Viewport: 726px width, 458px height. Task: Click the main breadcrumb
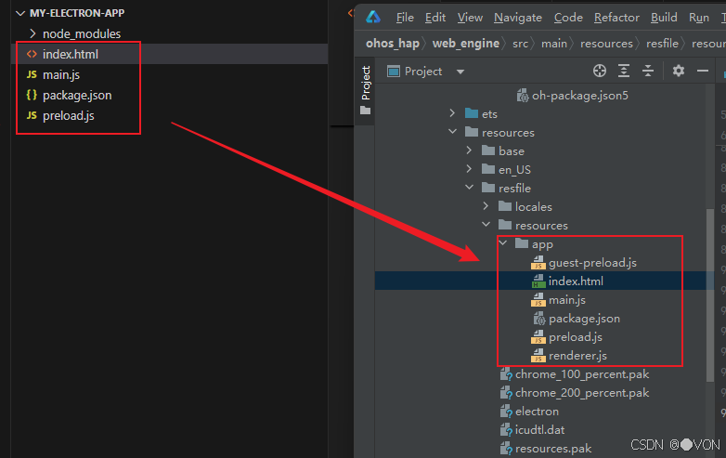coord(553,44)
